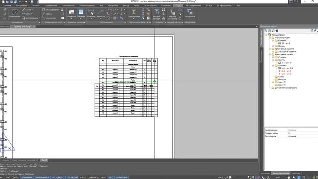
Task: Toggle ОТС-ПОЛЯР polar tracking
Action: click(72, 177)
